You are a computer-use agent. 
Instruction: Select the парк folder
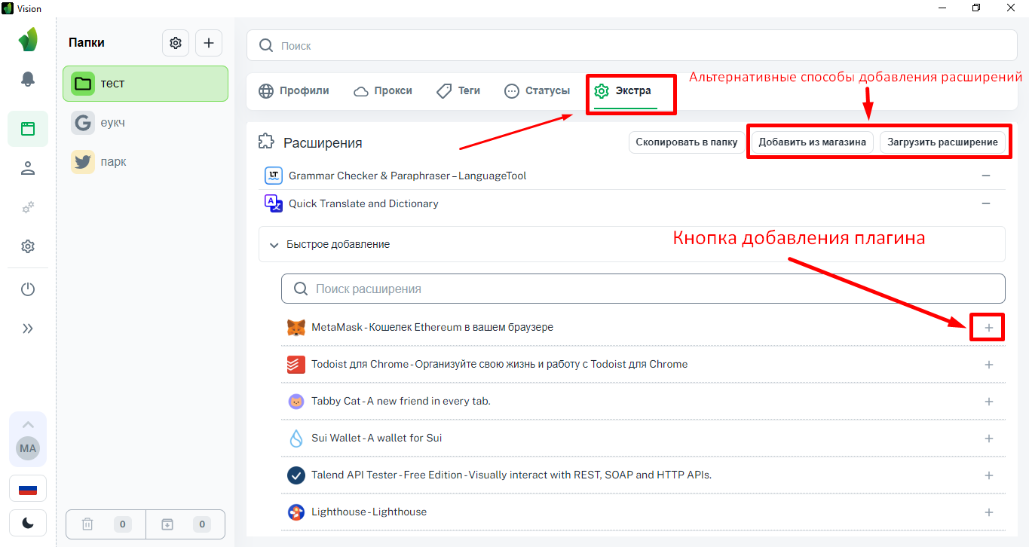pos(145,162)
